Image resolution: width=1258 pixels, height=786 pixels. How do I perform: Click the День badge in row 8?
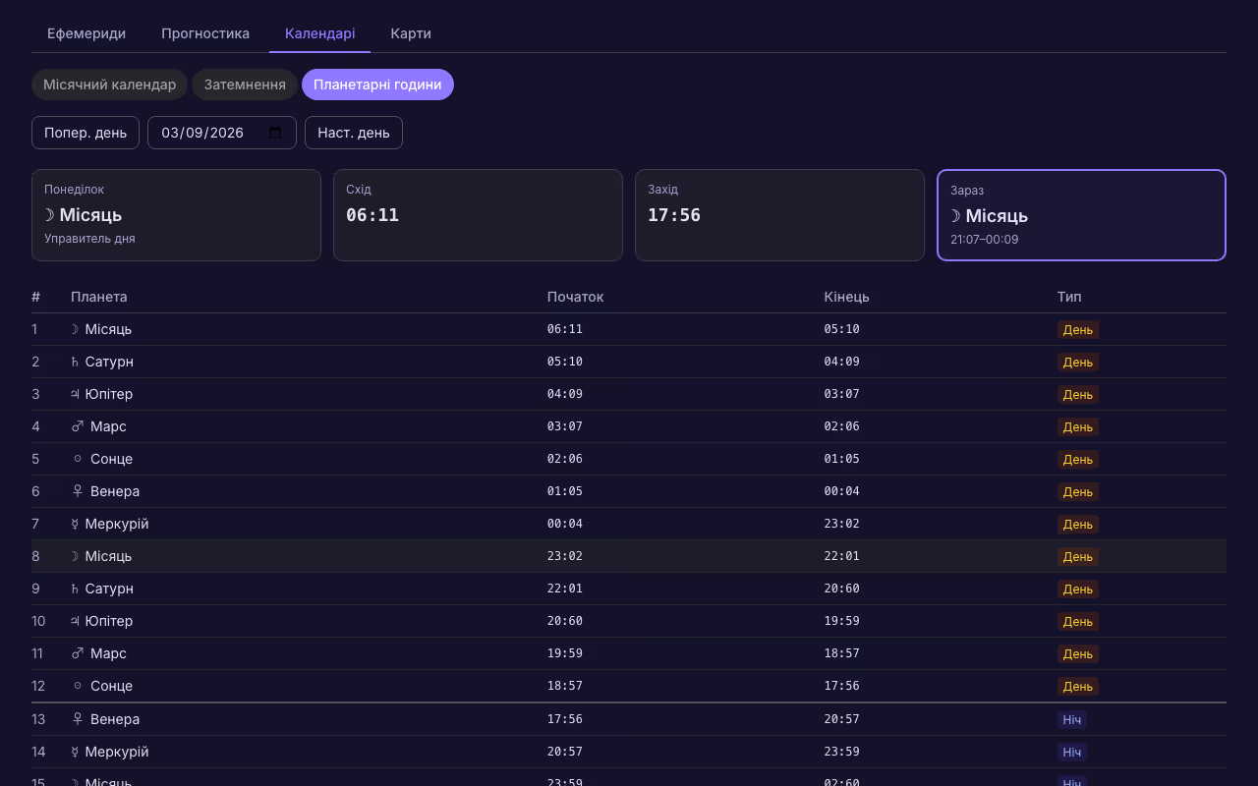1077,556
